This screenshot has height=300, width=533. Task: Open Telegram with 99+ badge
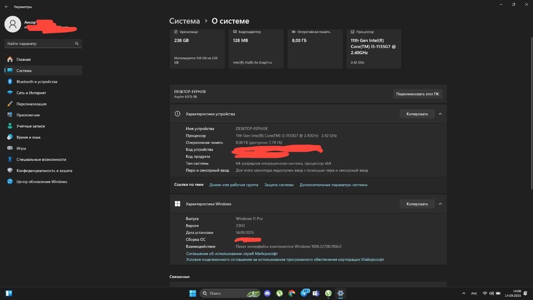point(304,293)
